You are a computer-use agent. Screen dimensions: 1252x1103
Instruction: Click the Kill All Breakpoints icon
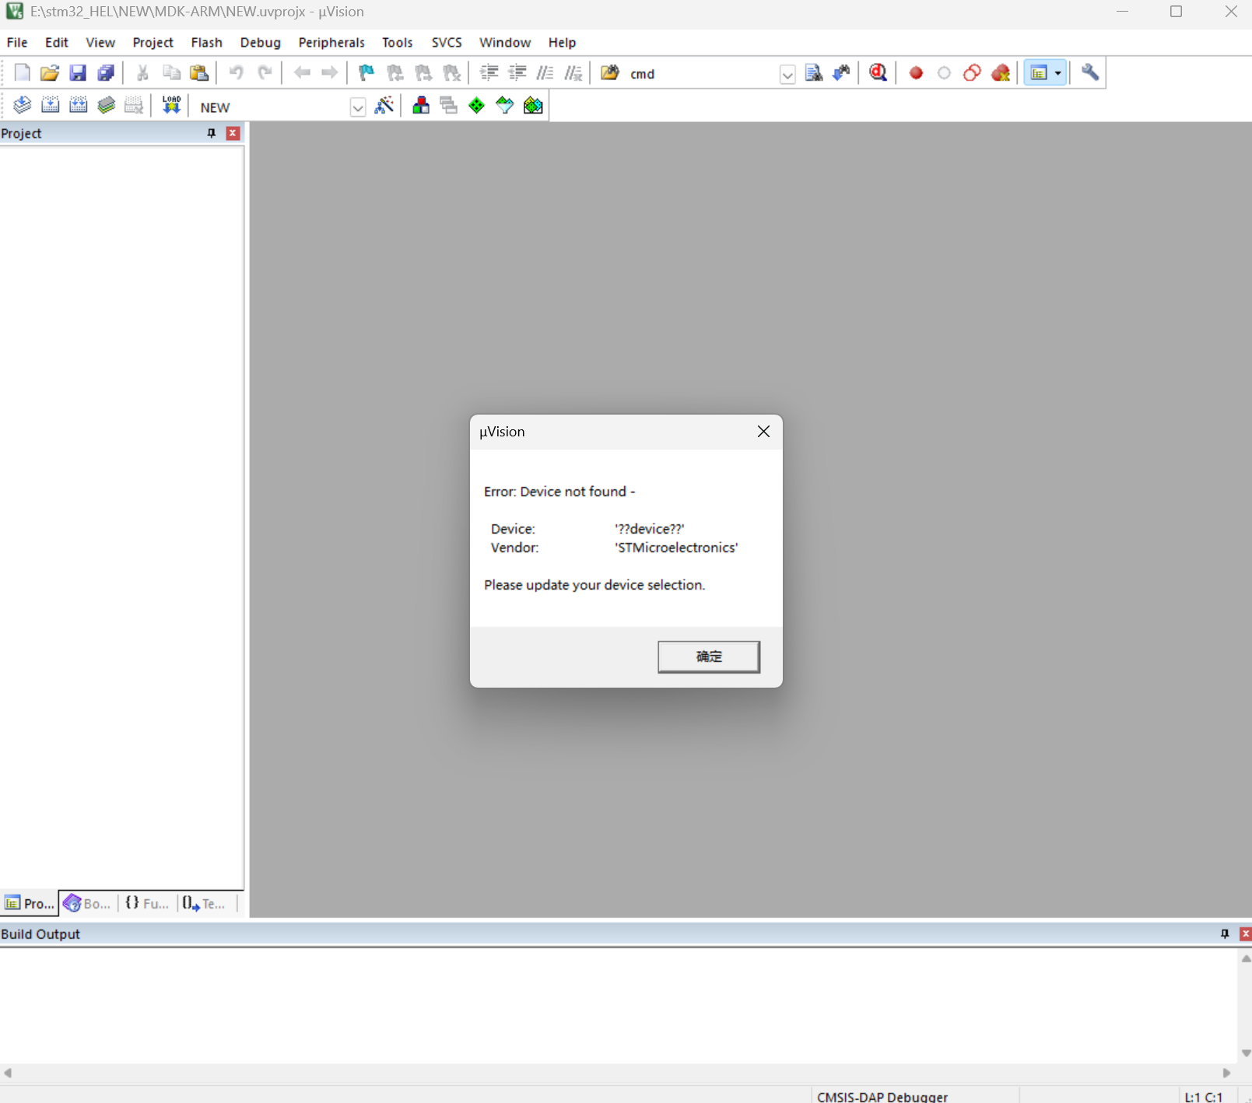(x=1001, y=73)
